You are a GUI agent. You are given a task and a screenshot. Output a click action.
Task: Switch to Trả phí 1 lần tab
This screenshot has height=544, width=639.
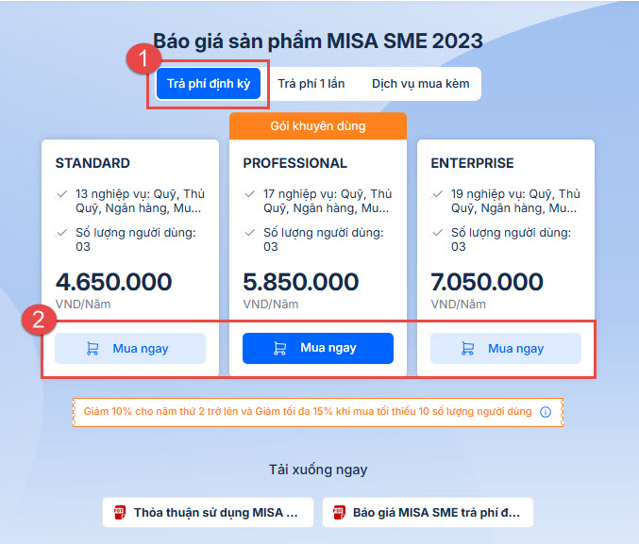311,83
